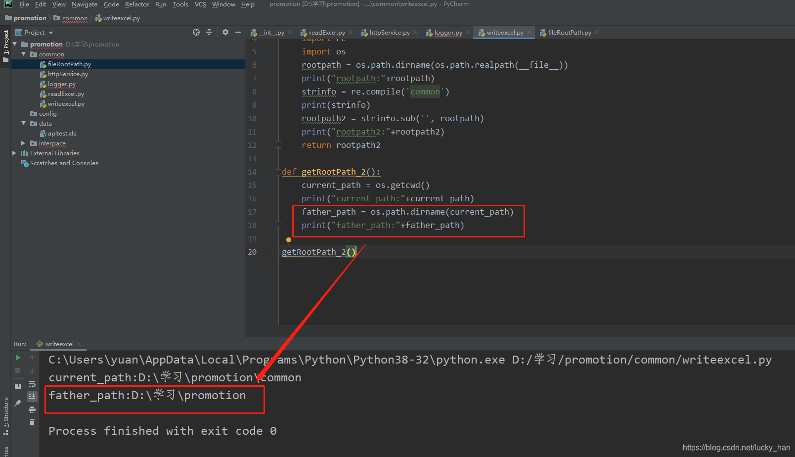Screen dimensions: 795x457
Task: Open the Tools menu
Action: [x=180, y=4]
